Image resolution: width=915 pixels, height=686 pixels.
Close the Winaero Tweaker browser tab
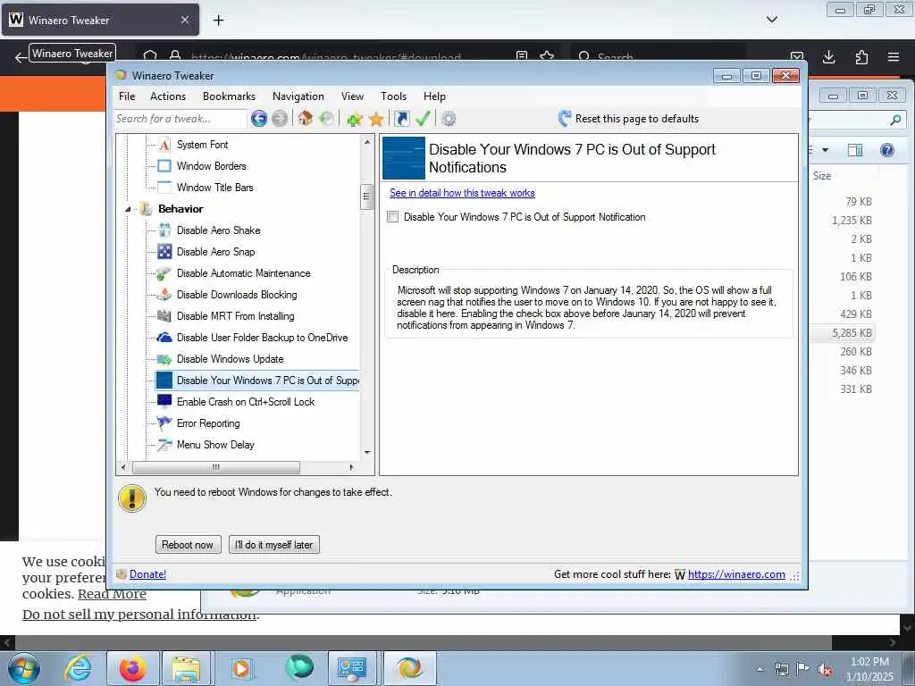point(185,20)
